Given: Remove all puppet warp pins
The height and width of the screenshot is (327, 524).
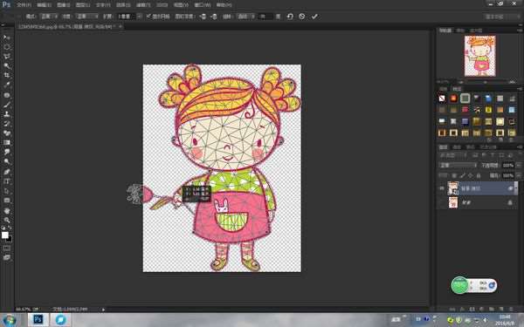Looking at the screenshot, I should (290, 17).
